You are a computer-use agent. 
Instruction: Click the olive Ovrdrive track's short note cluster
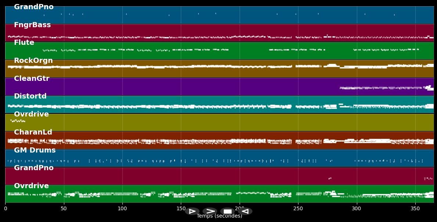(x=18, y=121)
